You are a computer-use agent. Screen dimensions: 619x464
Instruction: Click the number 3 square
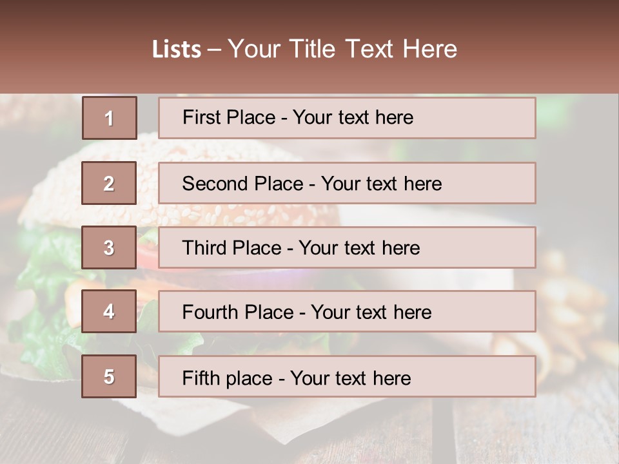[x=109, y=247]
